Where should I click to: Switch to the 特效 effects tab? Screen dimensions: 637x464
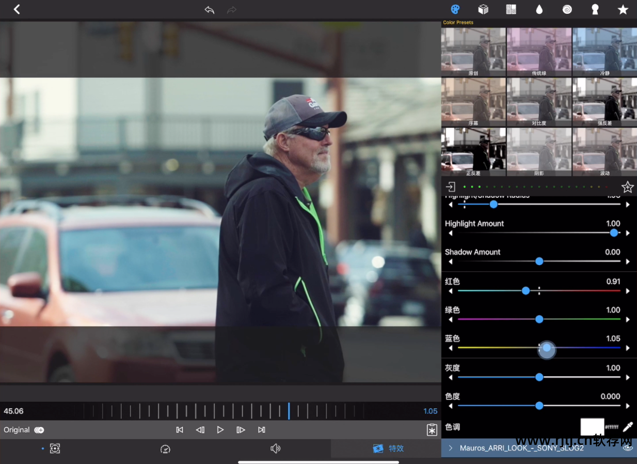(388, 448)
